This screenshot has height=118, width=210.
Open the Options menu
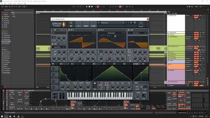[x=20, y=4]
